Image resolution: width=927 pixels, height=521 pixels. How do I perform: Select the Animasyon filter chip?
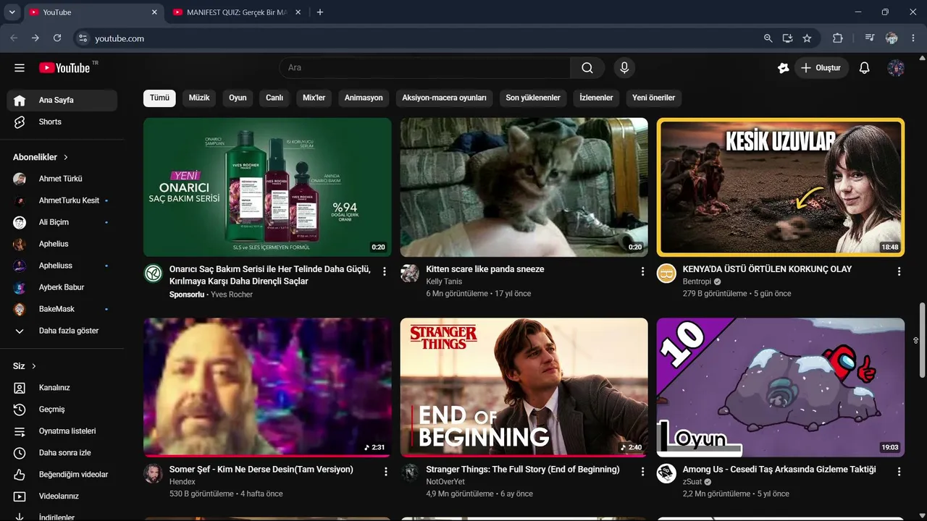(364, 98)
